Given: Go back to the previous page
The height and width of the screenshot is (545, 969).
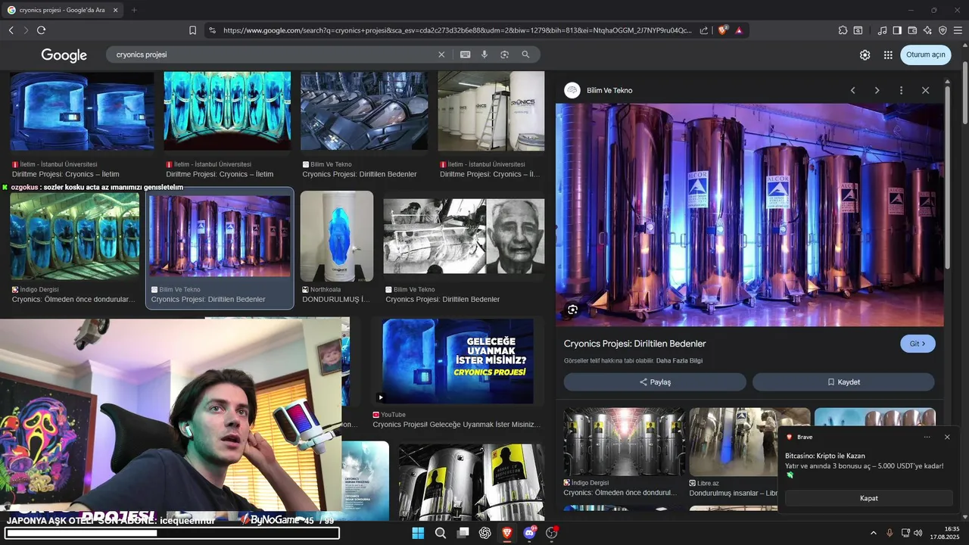Looking at the screenshot, I should (11, 30).
